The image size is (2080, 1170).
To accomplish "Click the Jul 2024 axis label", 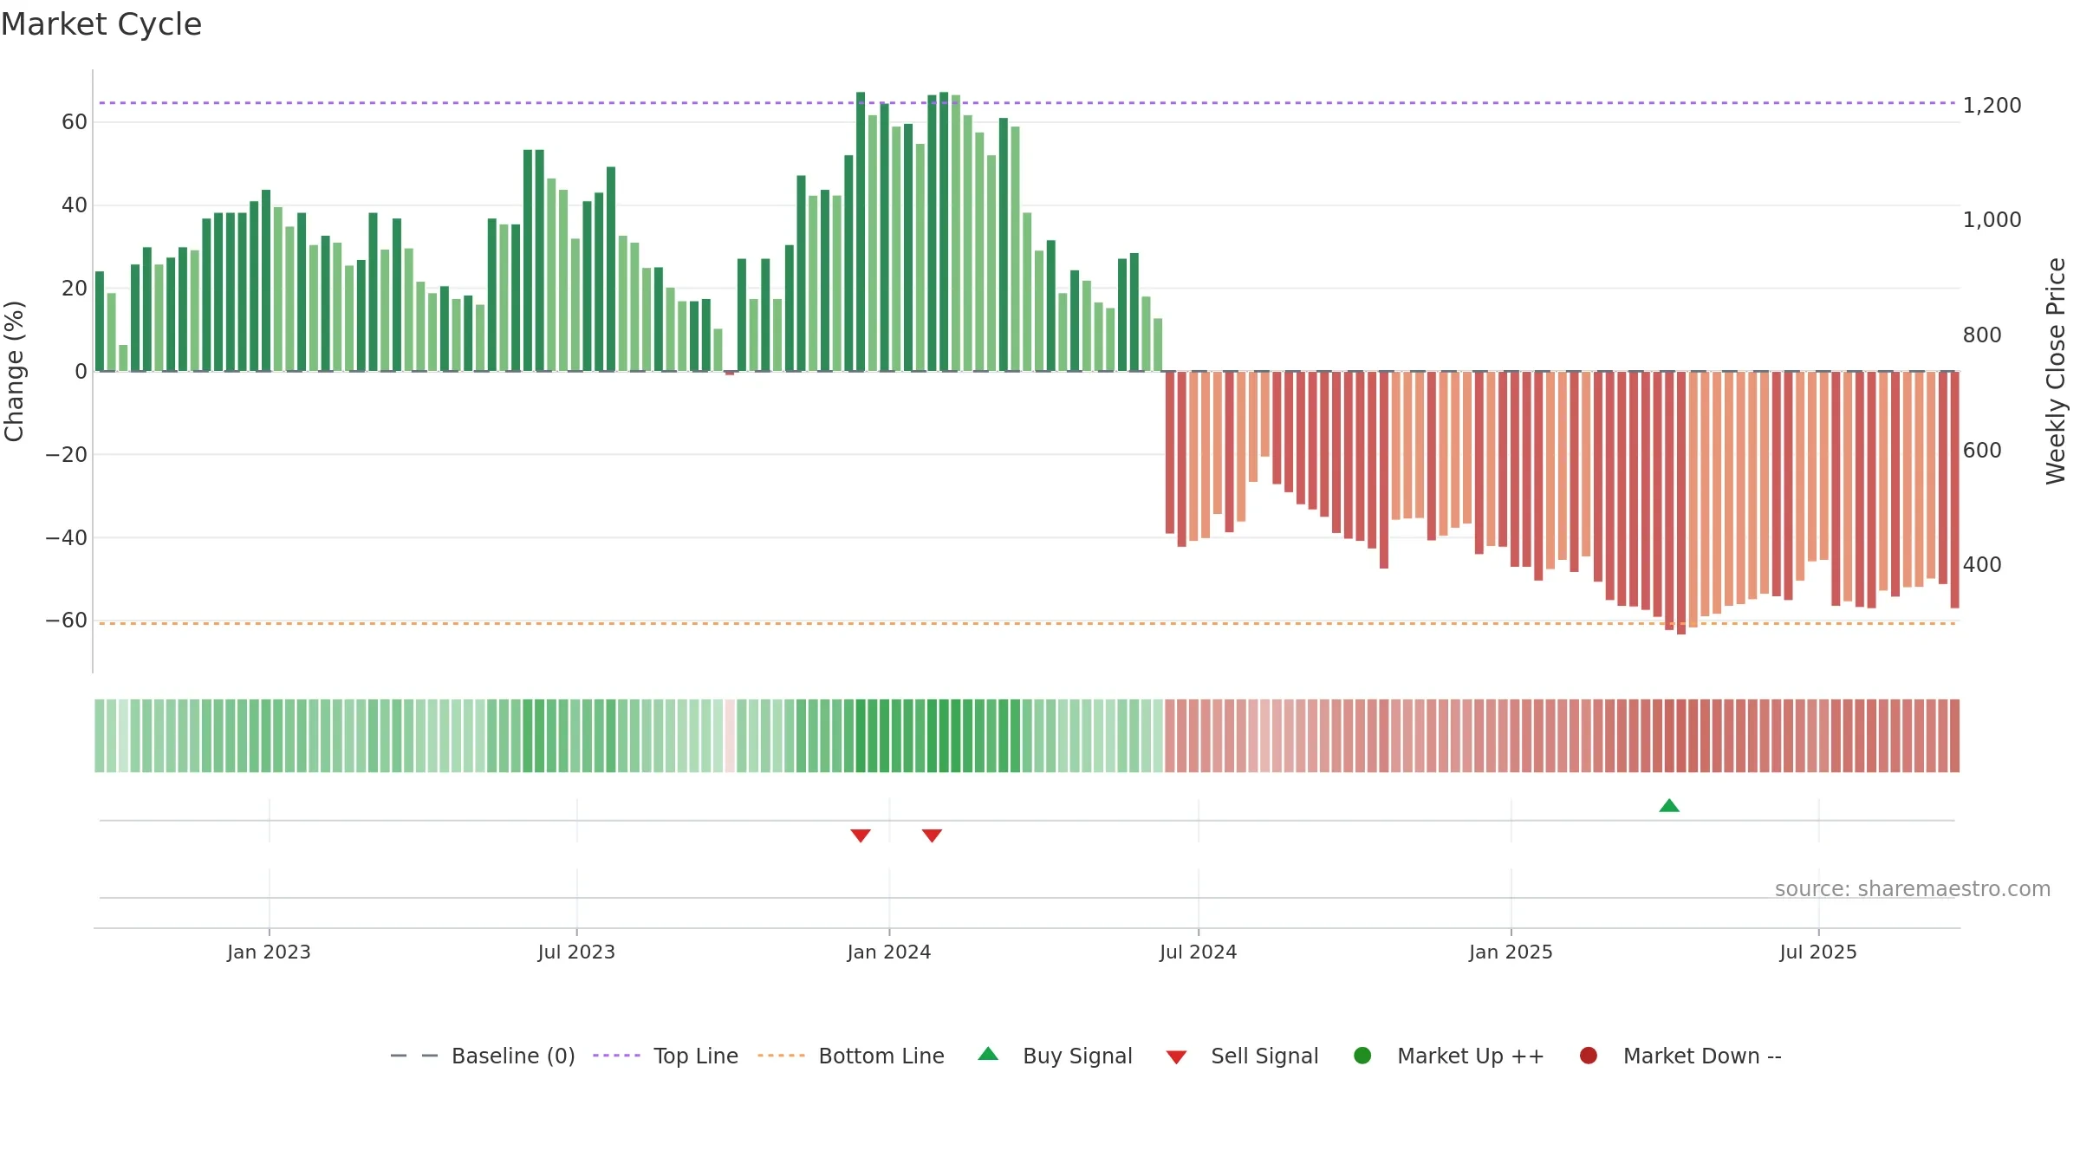I will 1199,952.
